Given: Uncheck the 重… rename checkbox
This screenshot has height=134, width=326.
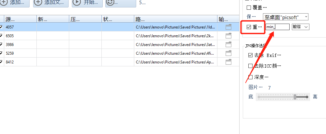Looking at the screenshot, I should pos(249,27).
